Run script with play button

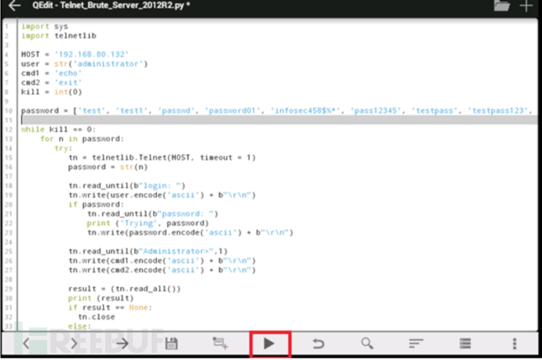click(x=270, y=344)
